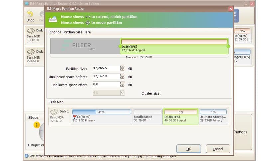278x161 pixels.
Task: Click the yellow step 1 badge in Steps panel
Action: [37, 125]
